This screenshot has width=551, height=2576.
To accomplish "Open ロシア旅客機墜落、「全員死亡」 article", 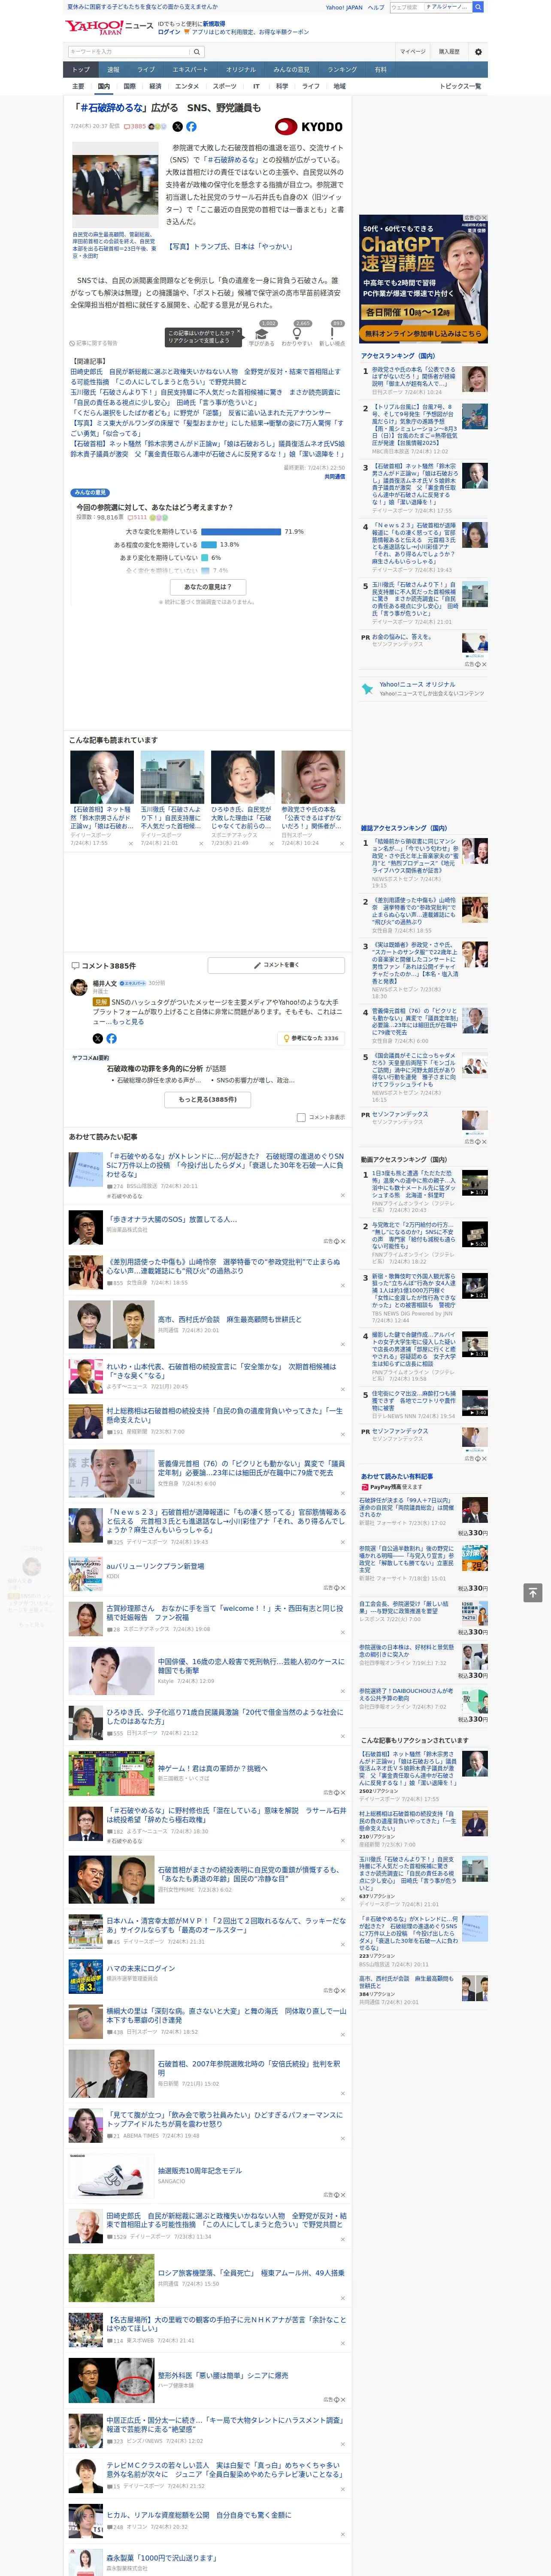I will (250, 2272).
